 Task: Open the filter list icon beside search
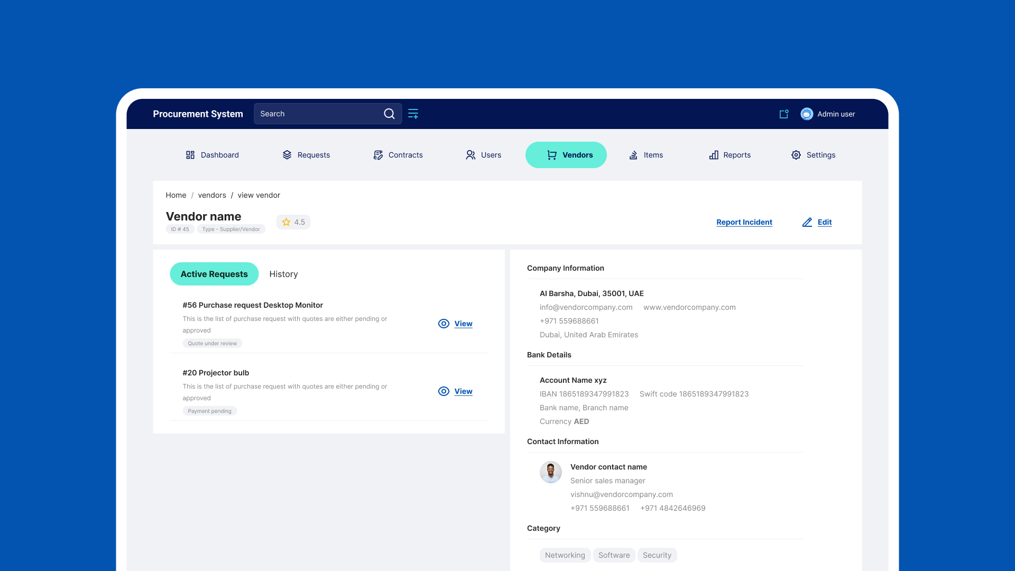coord(413,114)
